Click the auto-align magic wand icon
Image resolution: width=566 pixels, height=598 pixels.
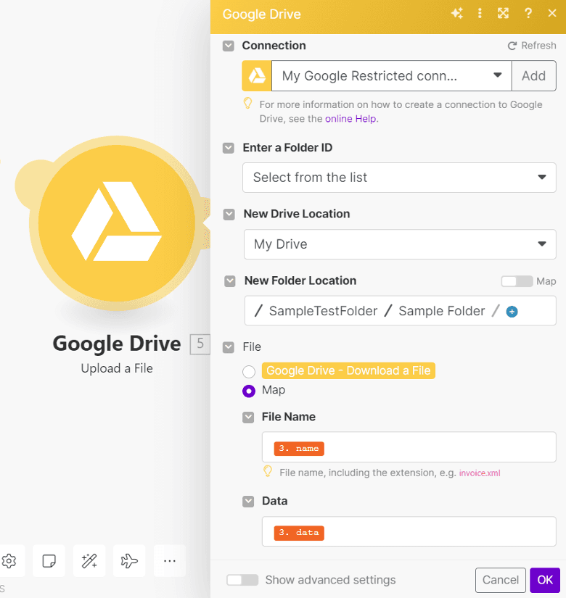(89, 560)
